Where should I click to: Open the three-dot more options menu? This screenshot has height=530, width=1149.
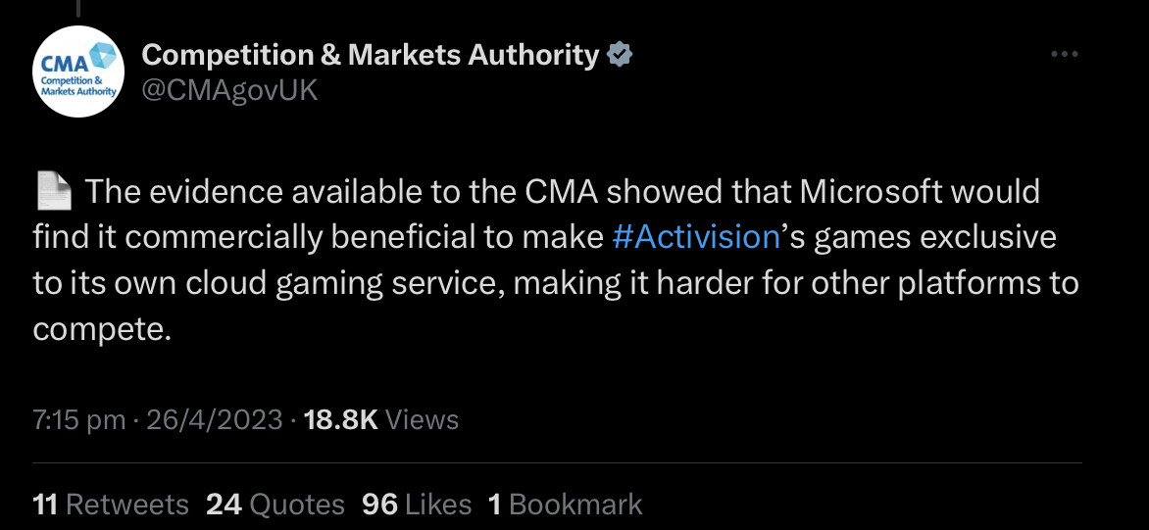pyautogui.click(x=1064, y=54)
